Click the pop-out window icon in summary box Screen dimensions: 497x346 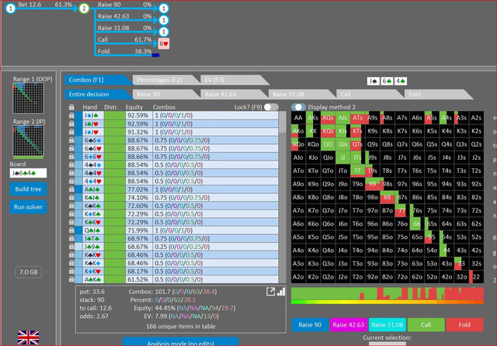pos(270,292)
